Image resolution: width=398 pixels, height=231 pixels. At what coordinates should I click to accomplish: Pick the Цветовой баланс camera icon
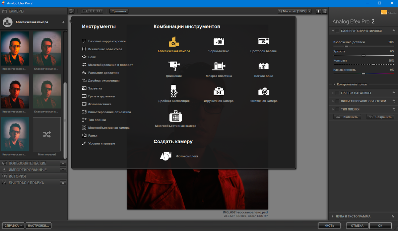click(263, 41)
